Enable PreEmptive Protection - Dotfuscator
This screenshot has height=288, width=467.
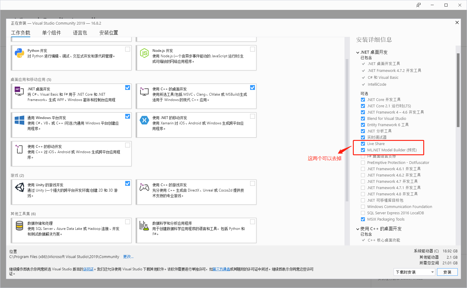363,162
